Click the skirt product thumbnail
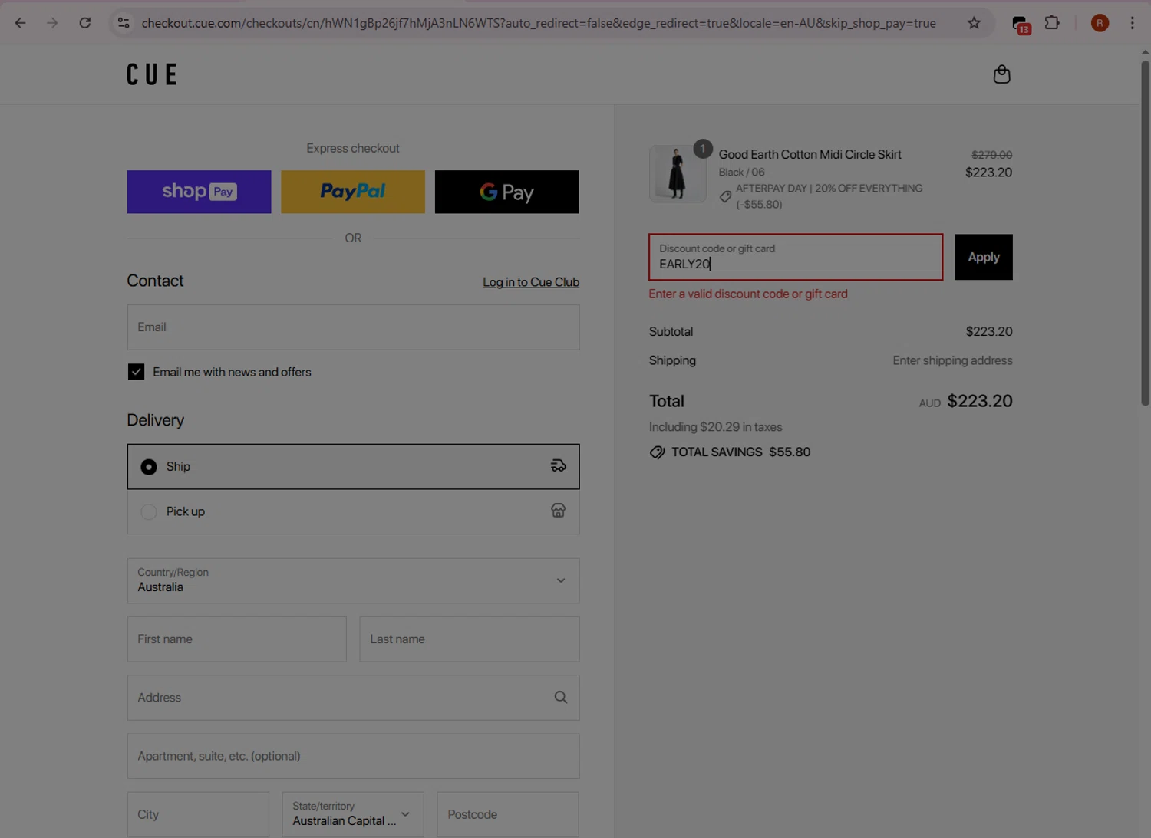 pyautogui.click(x=678, y=174)
